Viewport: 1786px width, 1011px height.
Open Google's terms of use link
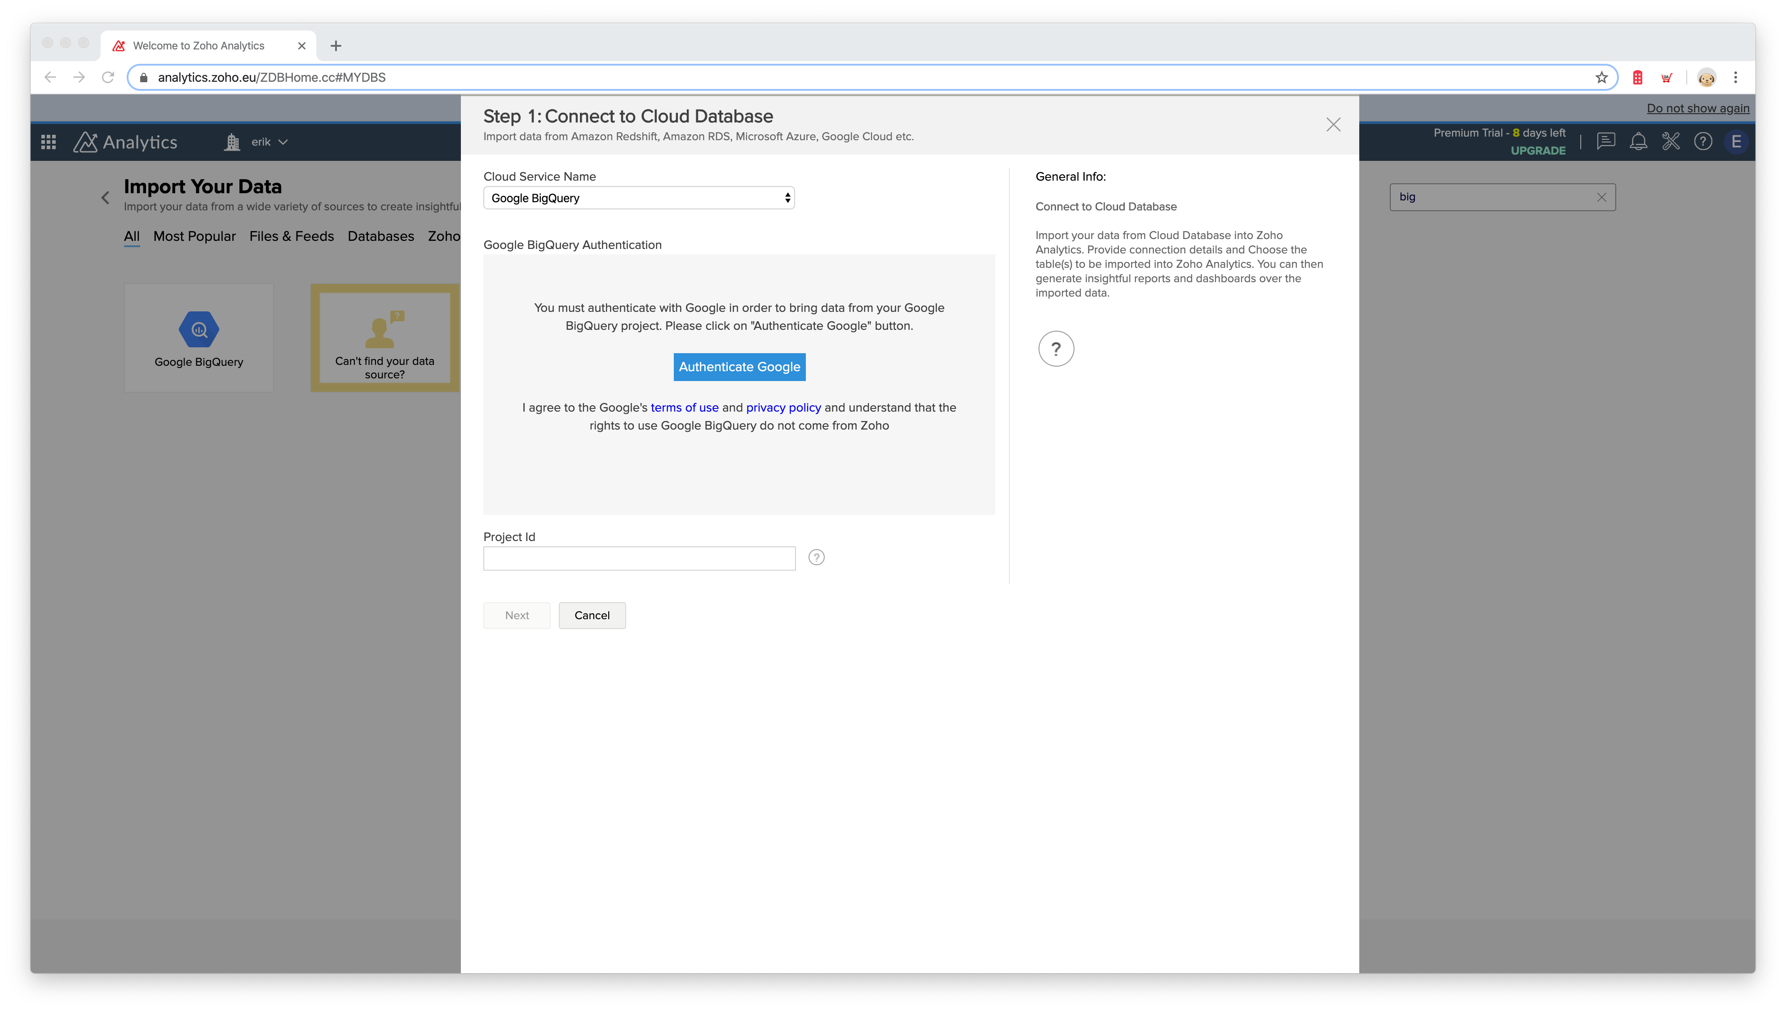point(685,408)
